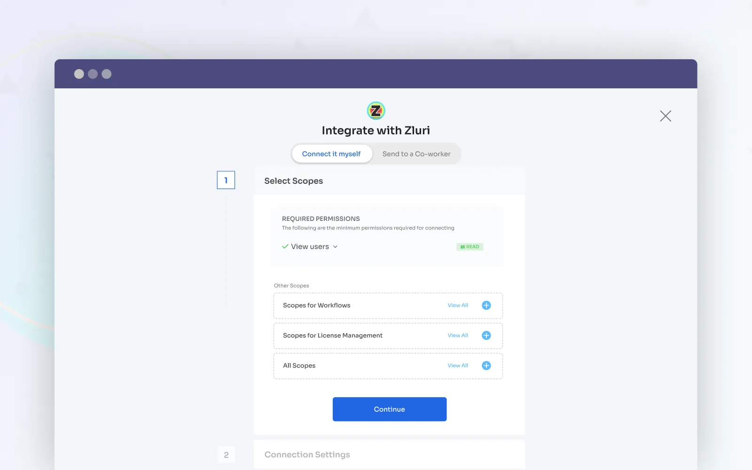Image resolution: width=752 pixels, height=470 pixels.
Task: Click the REQUIRED PERMISSIONS heading
Action: point(321,219)
